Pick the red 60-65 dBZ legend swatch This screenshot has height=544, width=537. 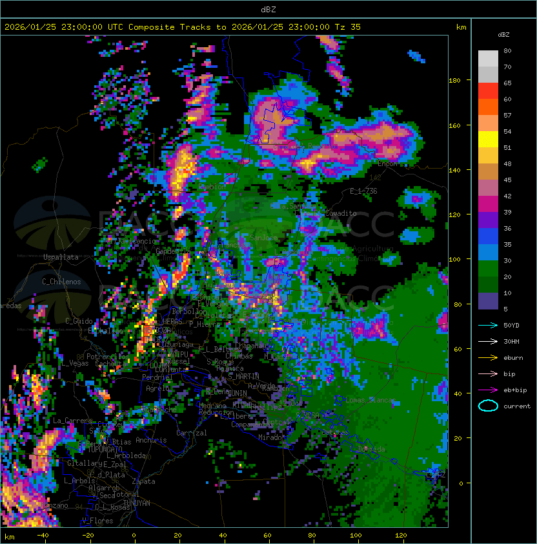pos(488,91)
